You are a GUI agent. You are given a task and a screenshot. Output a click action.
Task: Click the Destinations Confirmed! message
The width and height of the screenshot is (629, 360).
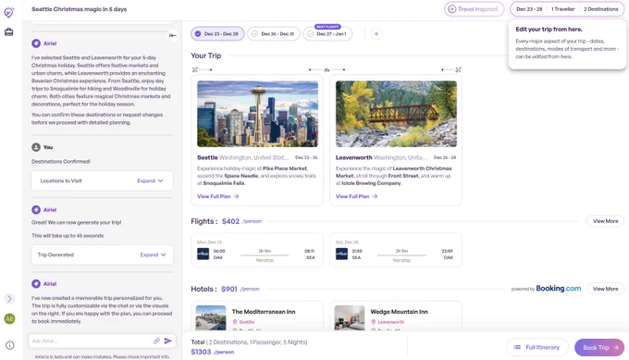point(61,162)
